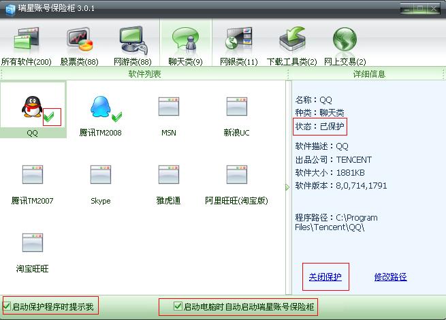
Task: Select the 腾讯TM2007 application icon
Action: [33, 174]
